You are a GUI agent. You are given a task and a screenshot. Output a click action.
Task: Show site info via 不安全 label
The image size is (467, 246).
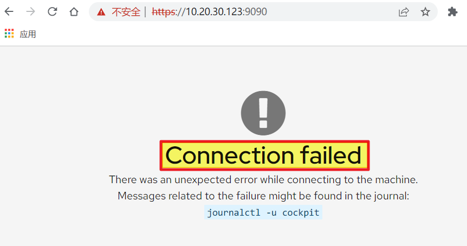pos(126,12)
